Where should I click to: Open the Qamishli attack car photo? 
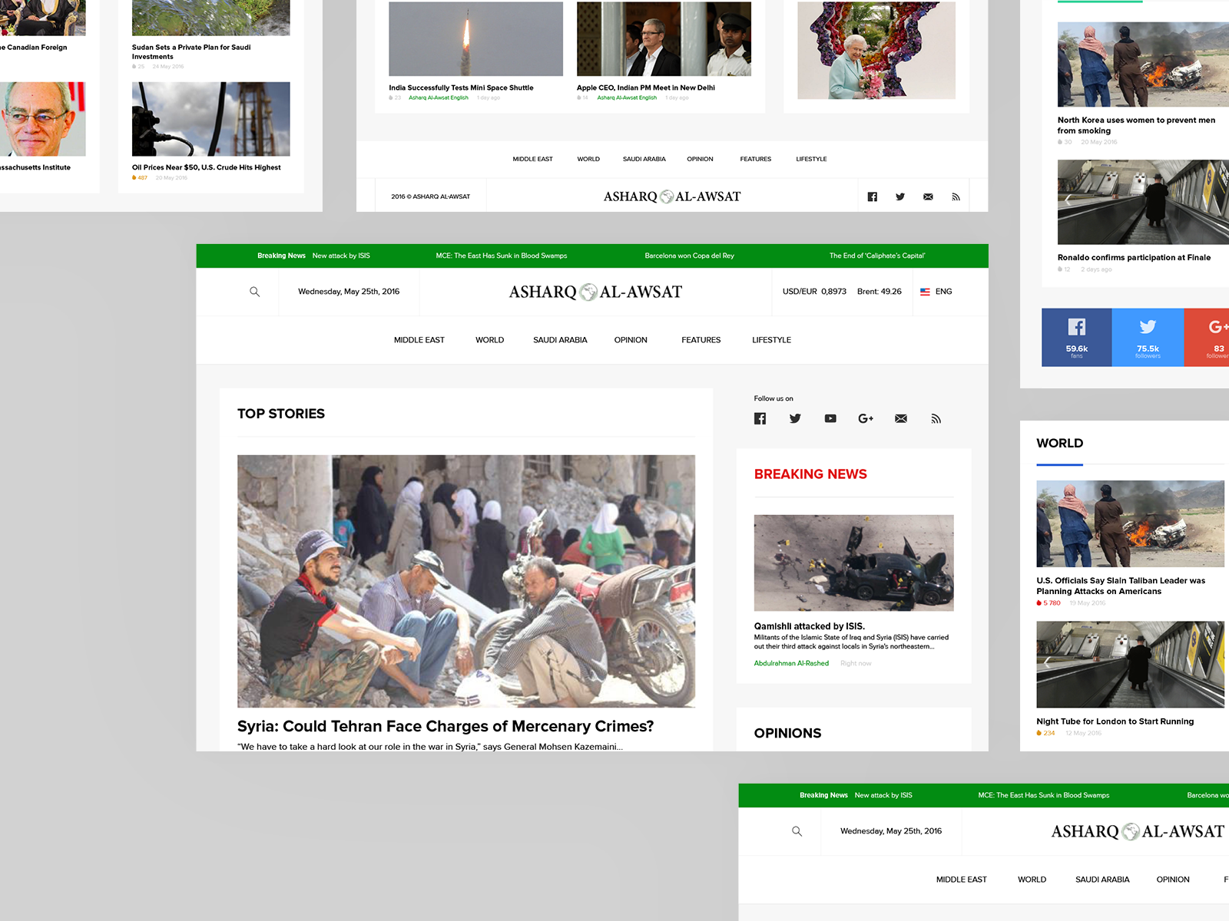[x=853, y=563]
